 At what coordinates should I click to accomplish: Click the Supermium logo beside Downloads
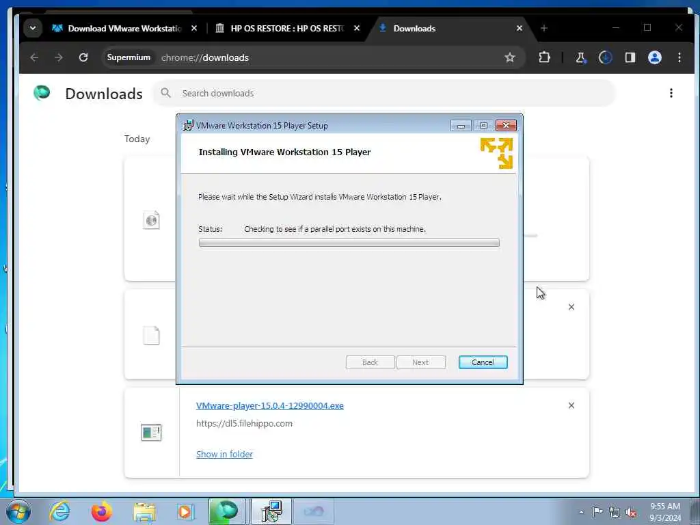pyautogui.click(x=42, y=93)
